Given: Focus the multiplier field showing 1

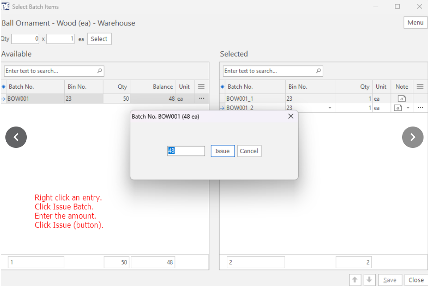Looking at the screenshot, I should [x=60, y=39].
